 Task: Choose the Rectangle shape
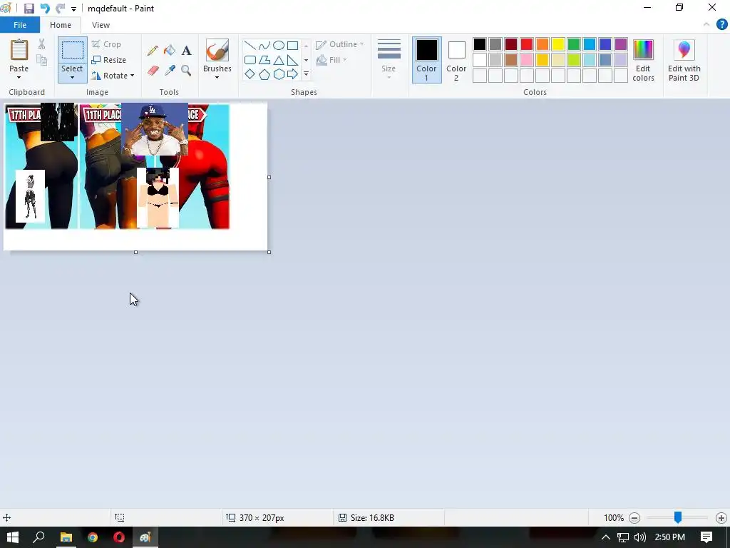292,45
